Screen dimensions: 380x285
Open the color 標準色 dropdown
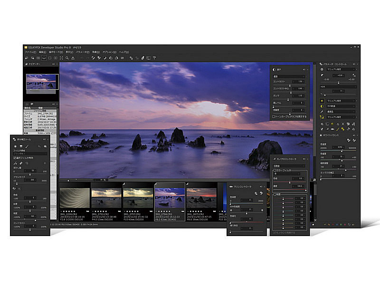[341, 112]
